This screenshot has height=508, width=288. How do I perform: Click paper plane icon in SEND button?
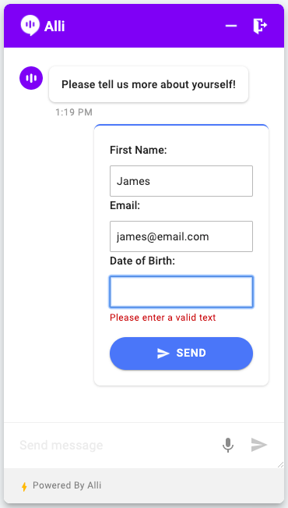163,353
